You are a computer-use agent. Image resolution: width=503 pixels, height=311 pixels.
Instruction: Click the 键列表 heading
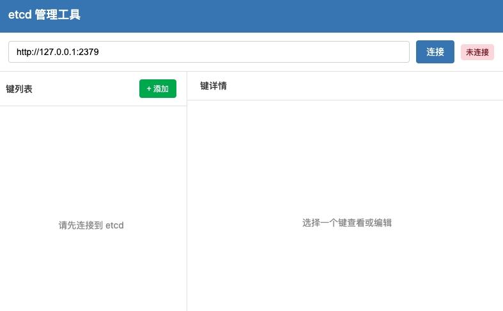click(19, 89)
